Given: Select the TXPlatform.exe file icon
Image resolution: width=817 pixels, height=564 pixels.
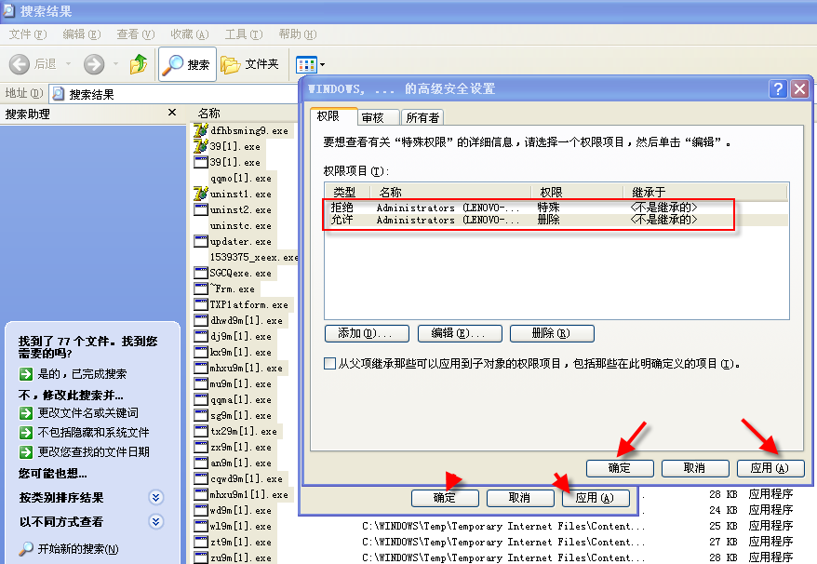Looking at the screenshot, I should coord(201,304).
